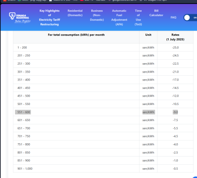Click the rate value -1.0
197x178 pixels.
pyautogui.click(x=175, y=161)
